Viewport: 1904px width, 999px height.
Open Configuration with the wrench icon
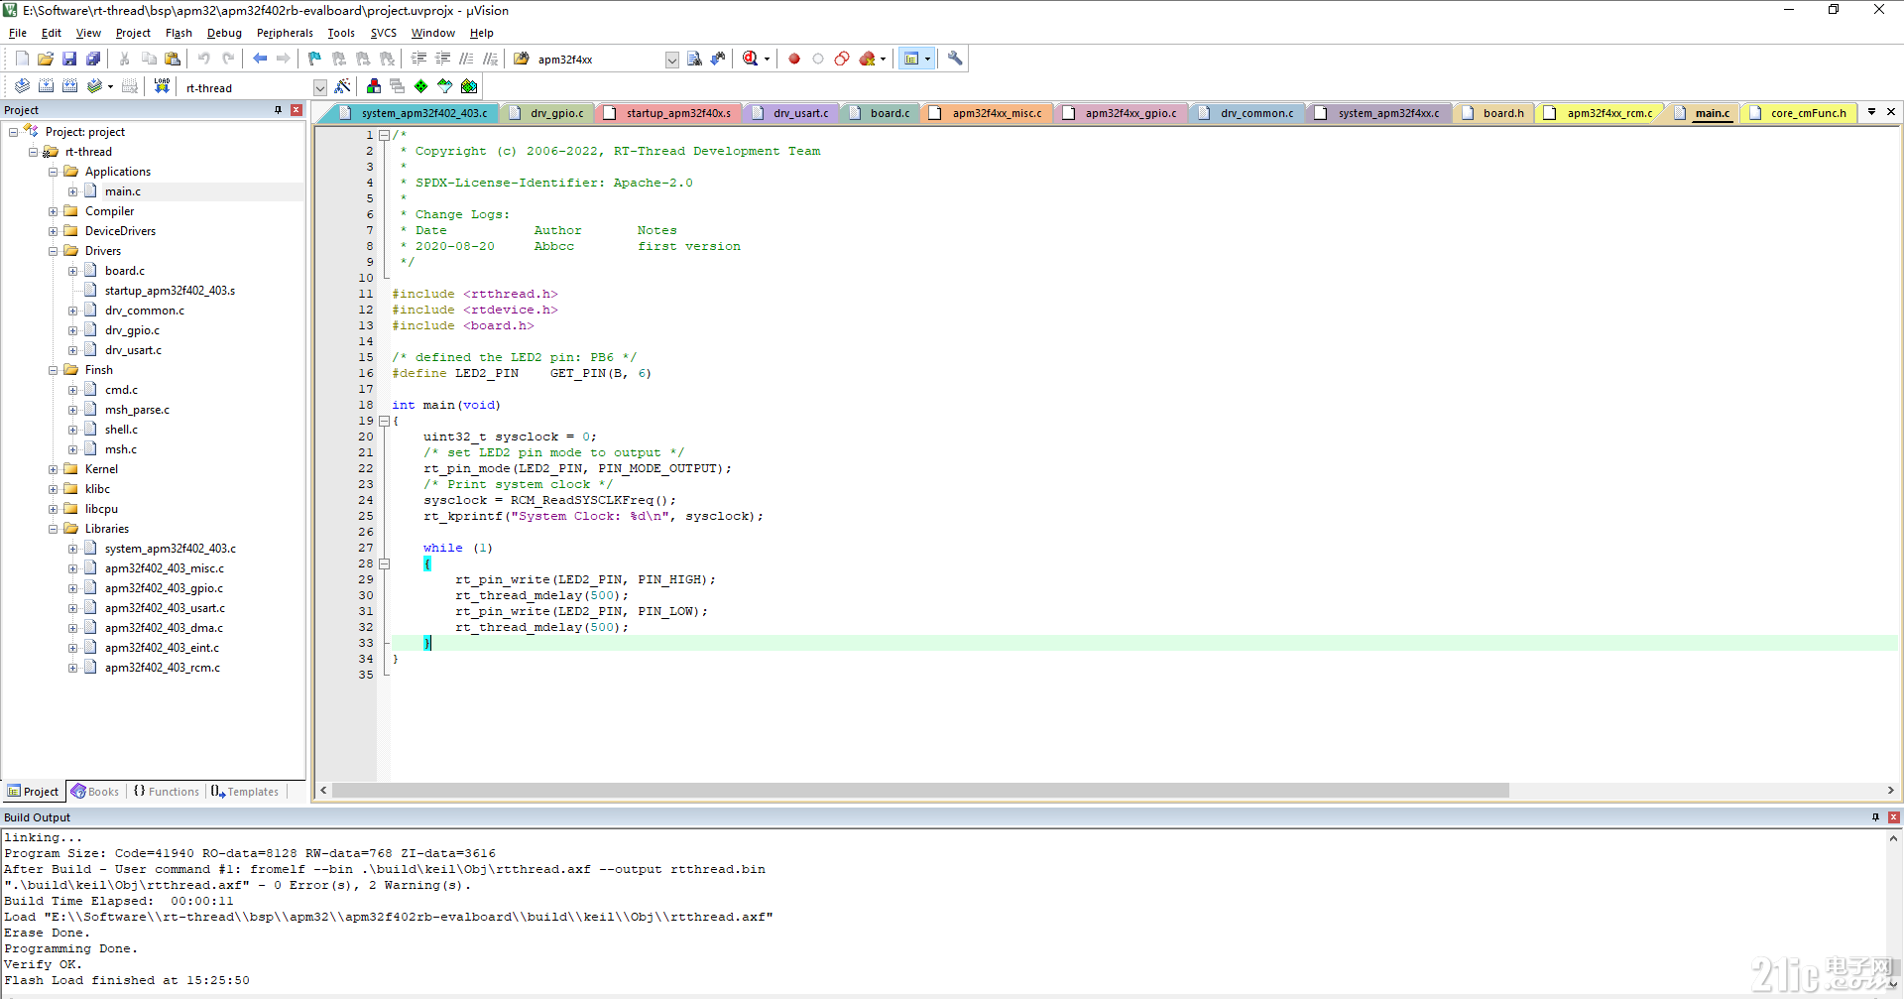pyautogui.click(x=955, y=59)
